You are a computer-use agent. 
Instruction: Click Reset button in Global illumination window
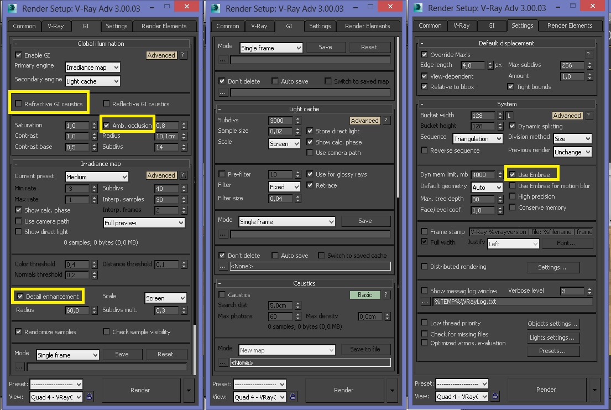(x=165, y=354)
